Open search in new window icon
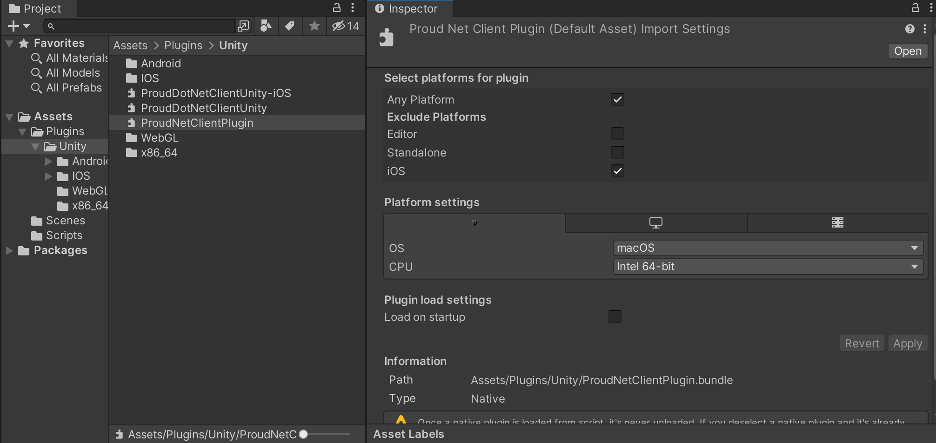Viewport: 936px width, 443px height. coord(243,26)
